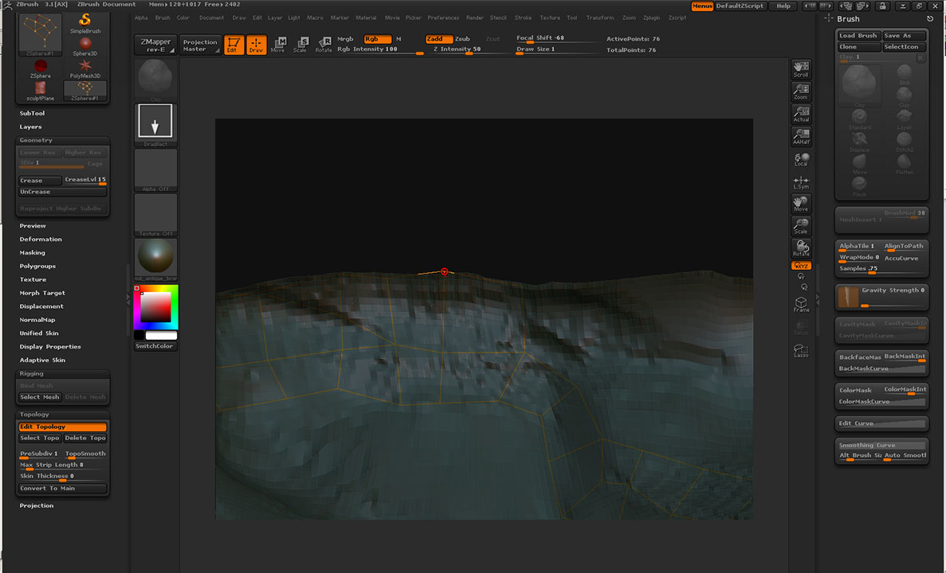Click the AAHalf view icon
Screen dimensions: 946x573
click(801, 137)
